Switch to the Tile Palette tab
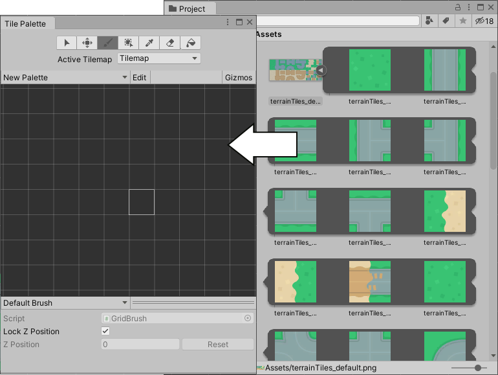Image resolution: width=498 pixels, height=375 pixels. click(x=26, y=23)
